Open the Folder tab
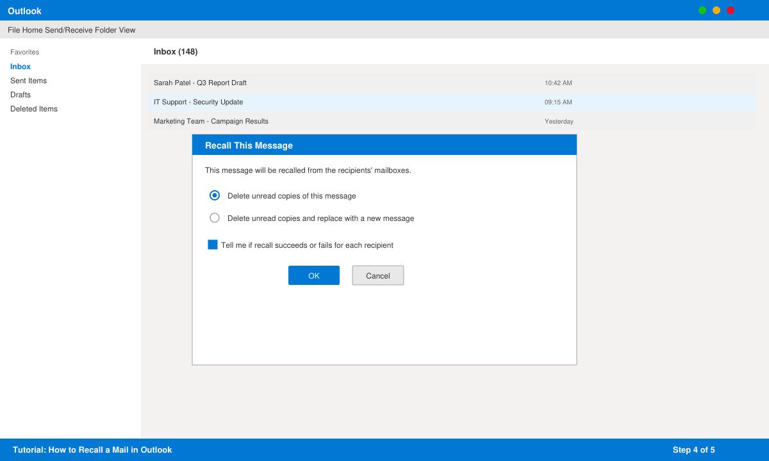The height and width of the screenshot is (461, 769). tap(106, 30)
